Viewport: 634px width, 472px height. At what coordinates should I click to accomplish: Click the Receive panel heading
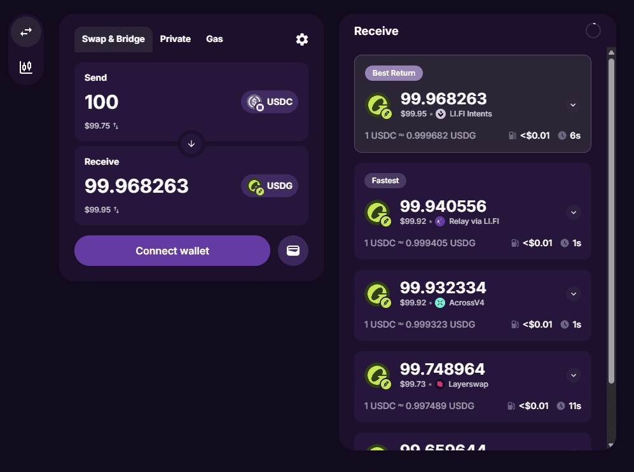pos(376,31)
